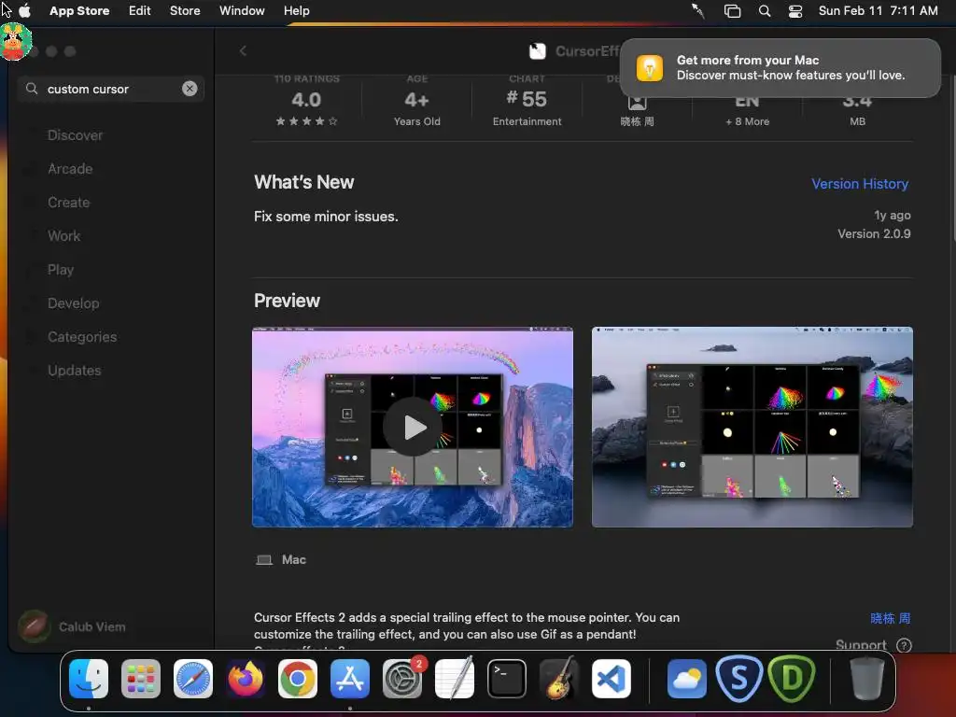Open the Version History link
The image size is (956, 717).
[860, 184]
